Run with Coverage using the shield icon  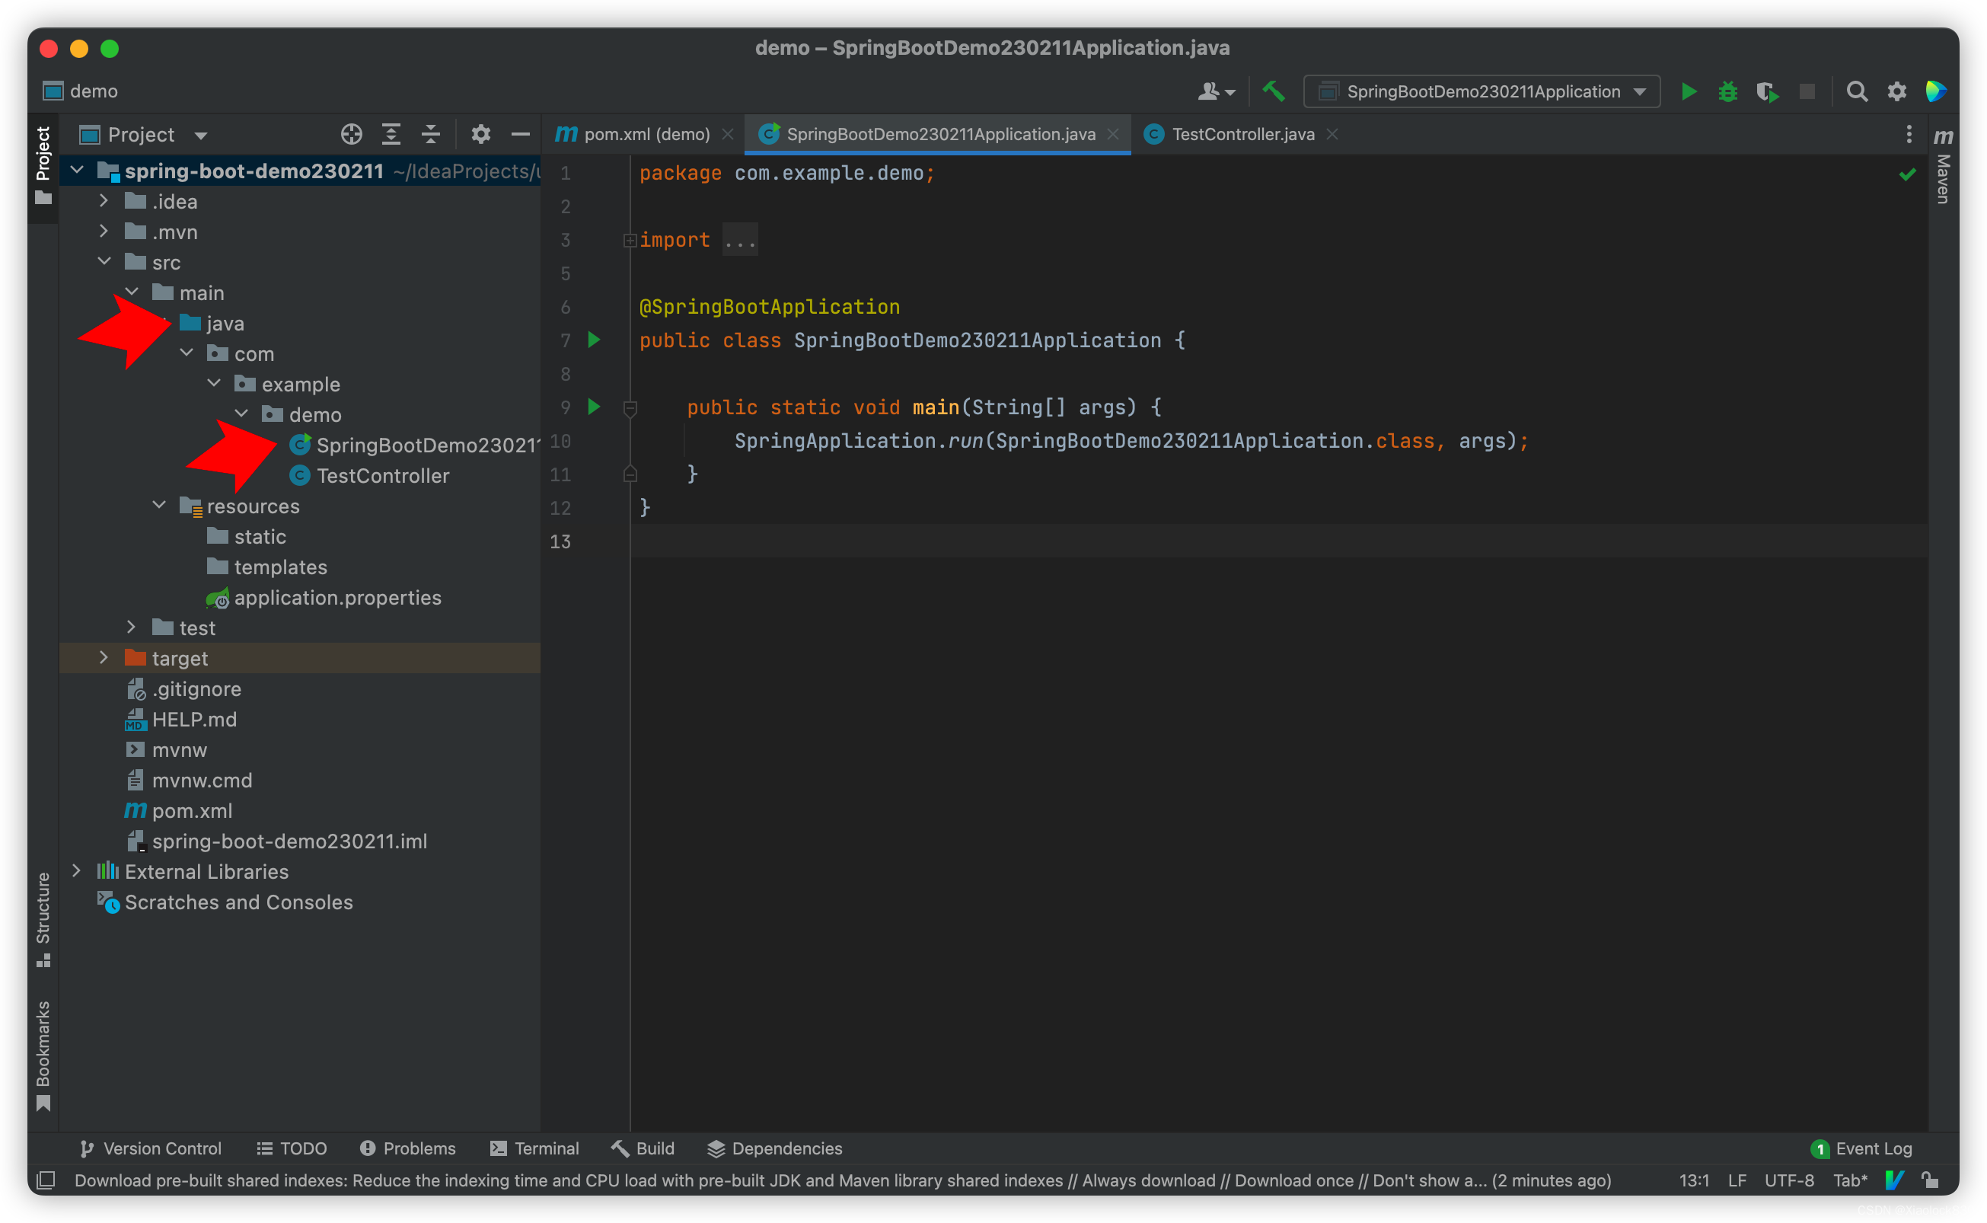1767,91
